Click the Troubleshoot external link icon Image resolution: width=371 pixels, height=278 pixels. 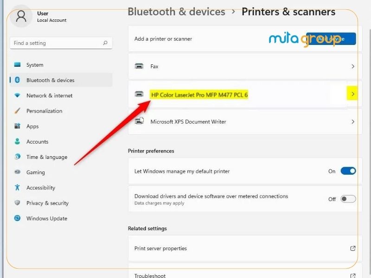(353, 275)
